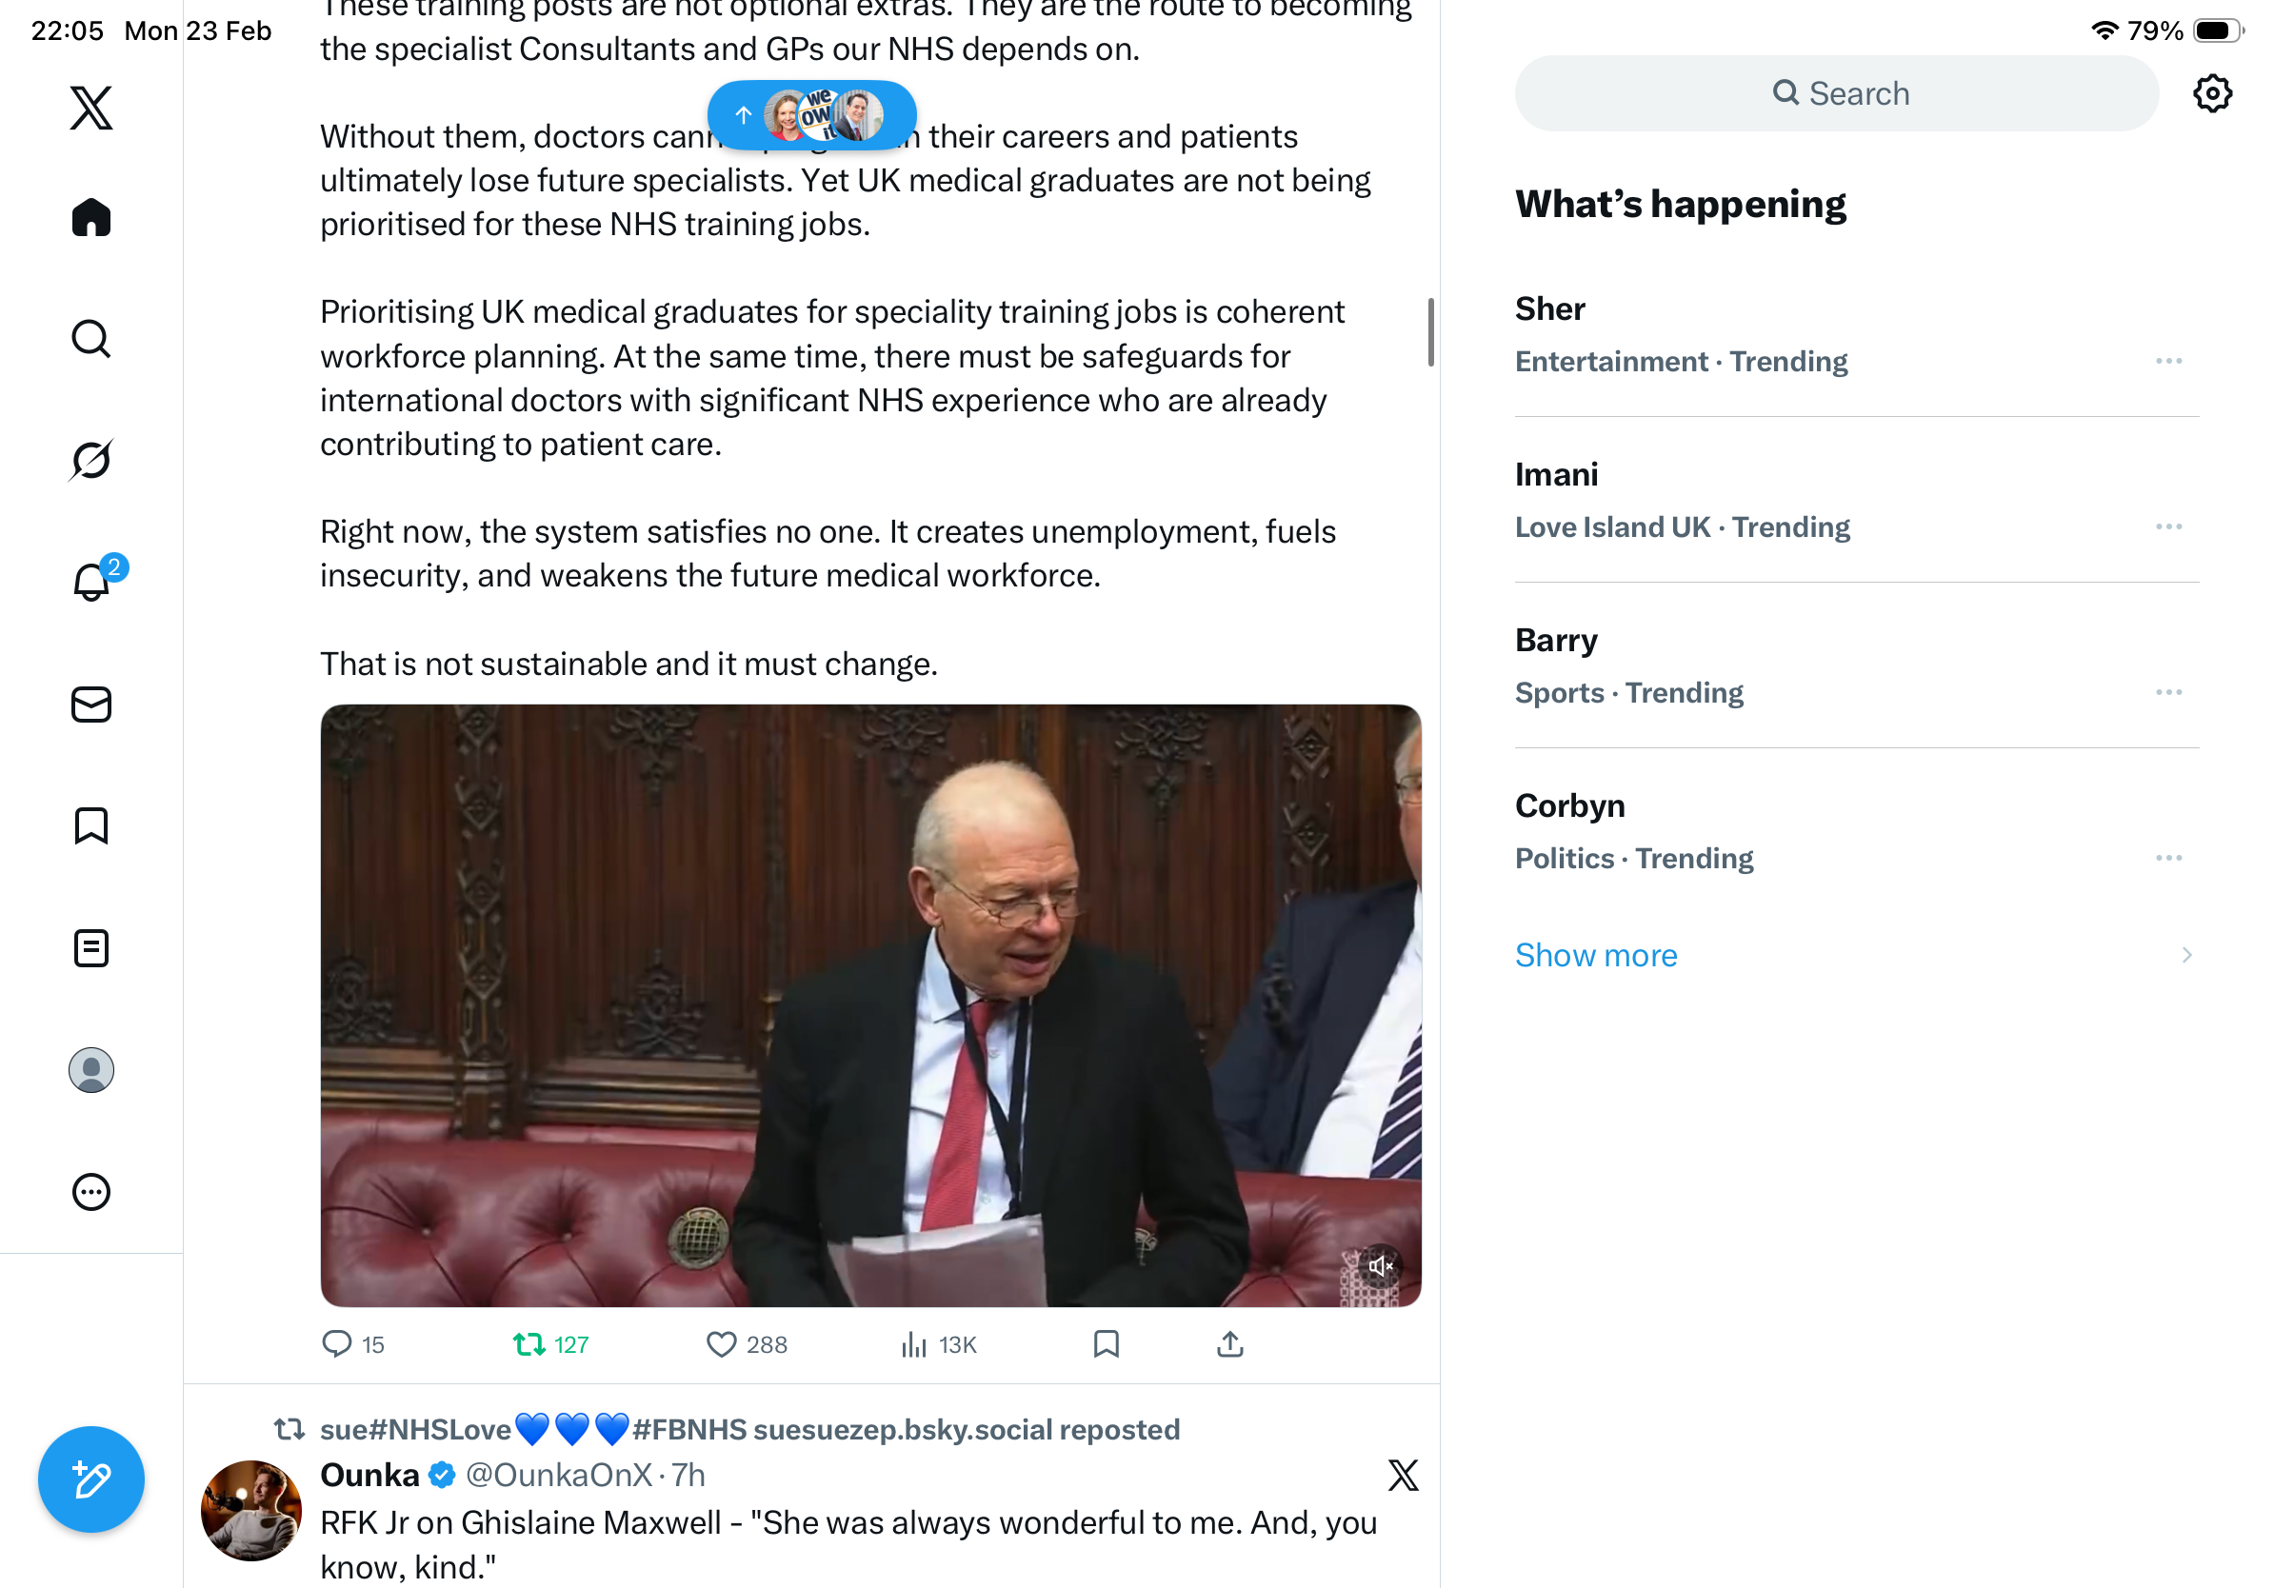Open profile avatar in sidebar
2274x1588 pixels.
point(91,1070)
